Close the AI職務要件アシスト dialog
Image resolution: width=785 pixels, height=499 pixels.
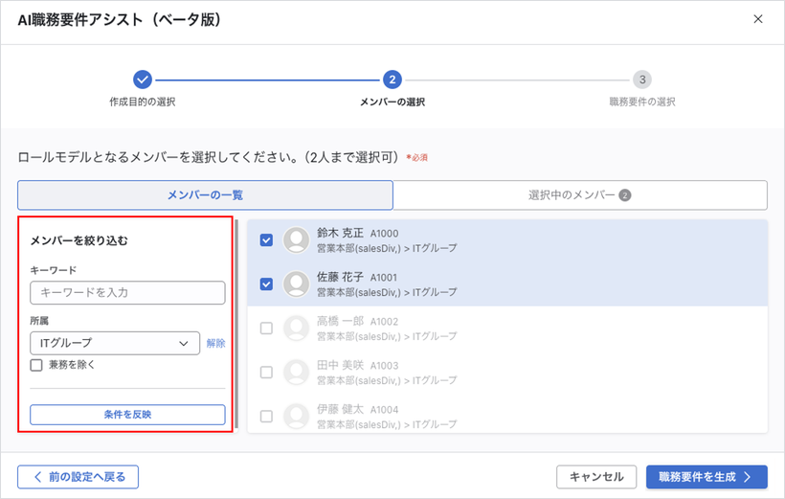tap(758, 19)
